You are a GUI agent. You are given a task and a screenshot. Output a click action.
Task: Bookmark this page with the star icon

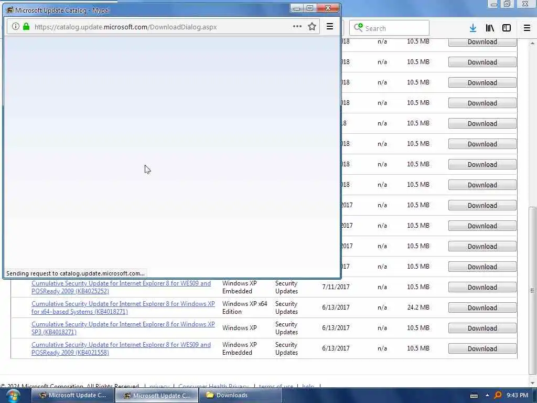tap(312, 27)
